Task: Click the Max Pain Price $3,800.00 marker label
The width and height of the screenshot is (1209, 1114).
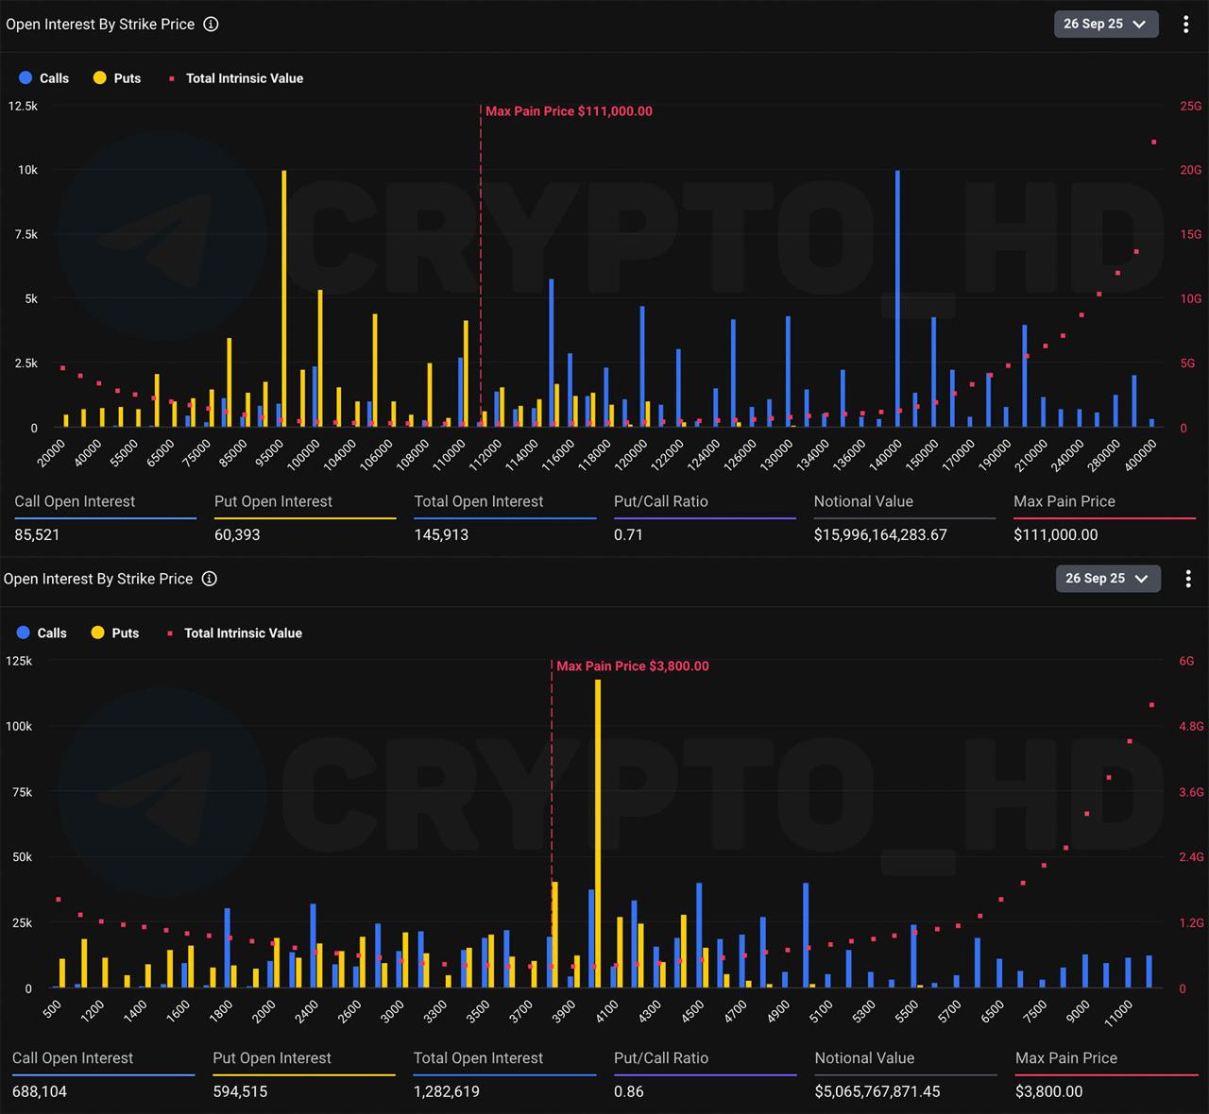Action: (x=632, y=667)
